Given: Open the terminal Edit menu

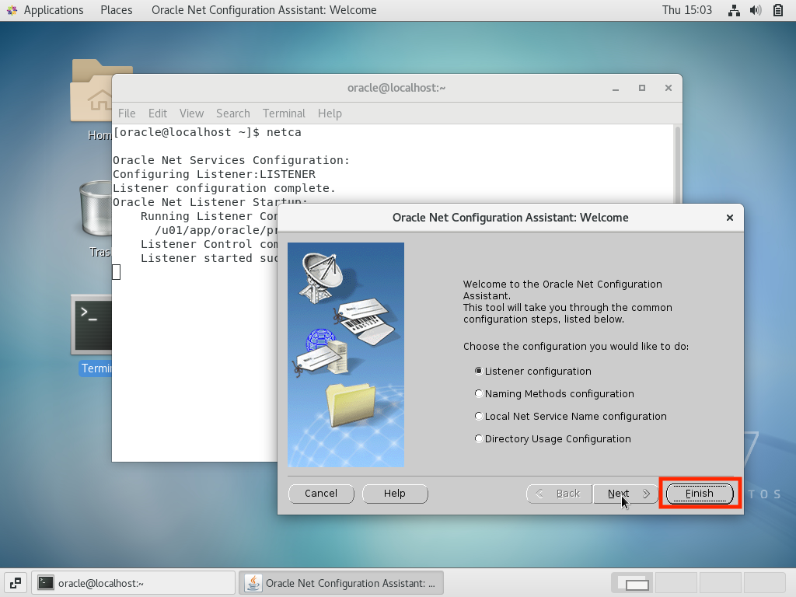Looking at the screenshot, I should (157, 113).
